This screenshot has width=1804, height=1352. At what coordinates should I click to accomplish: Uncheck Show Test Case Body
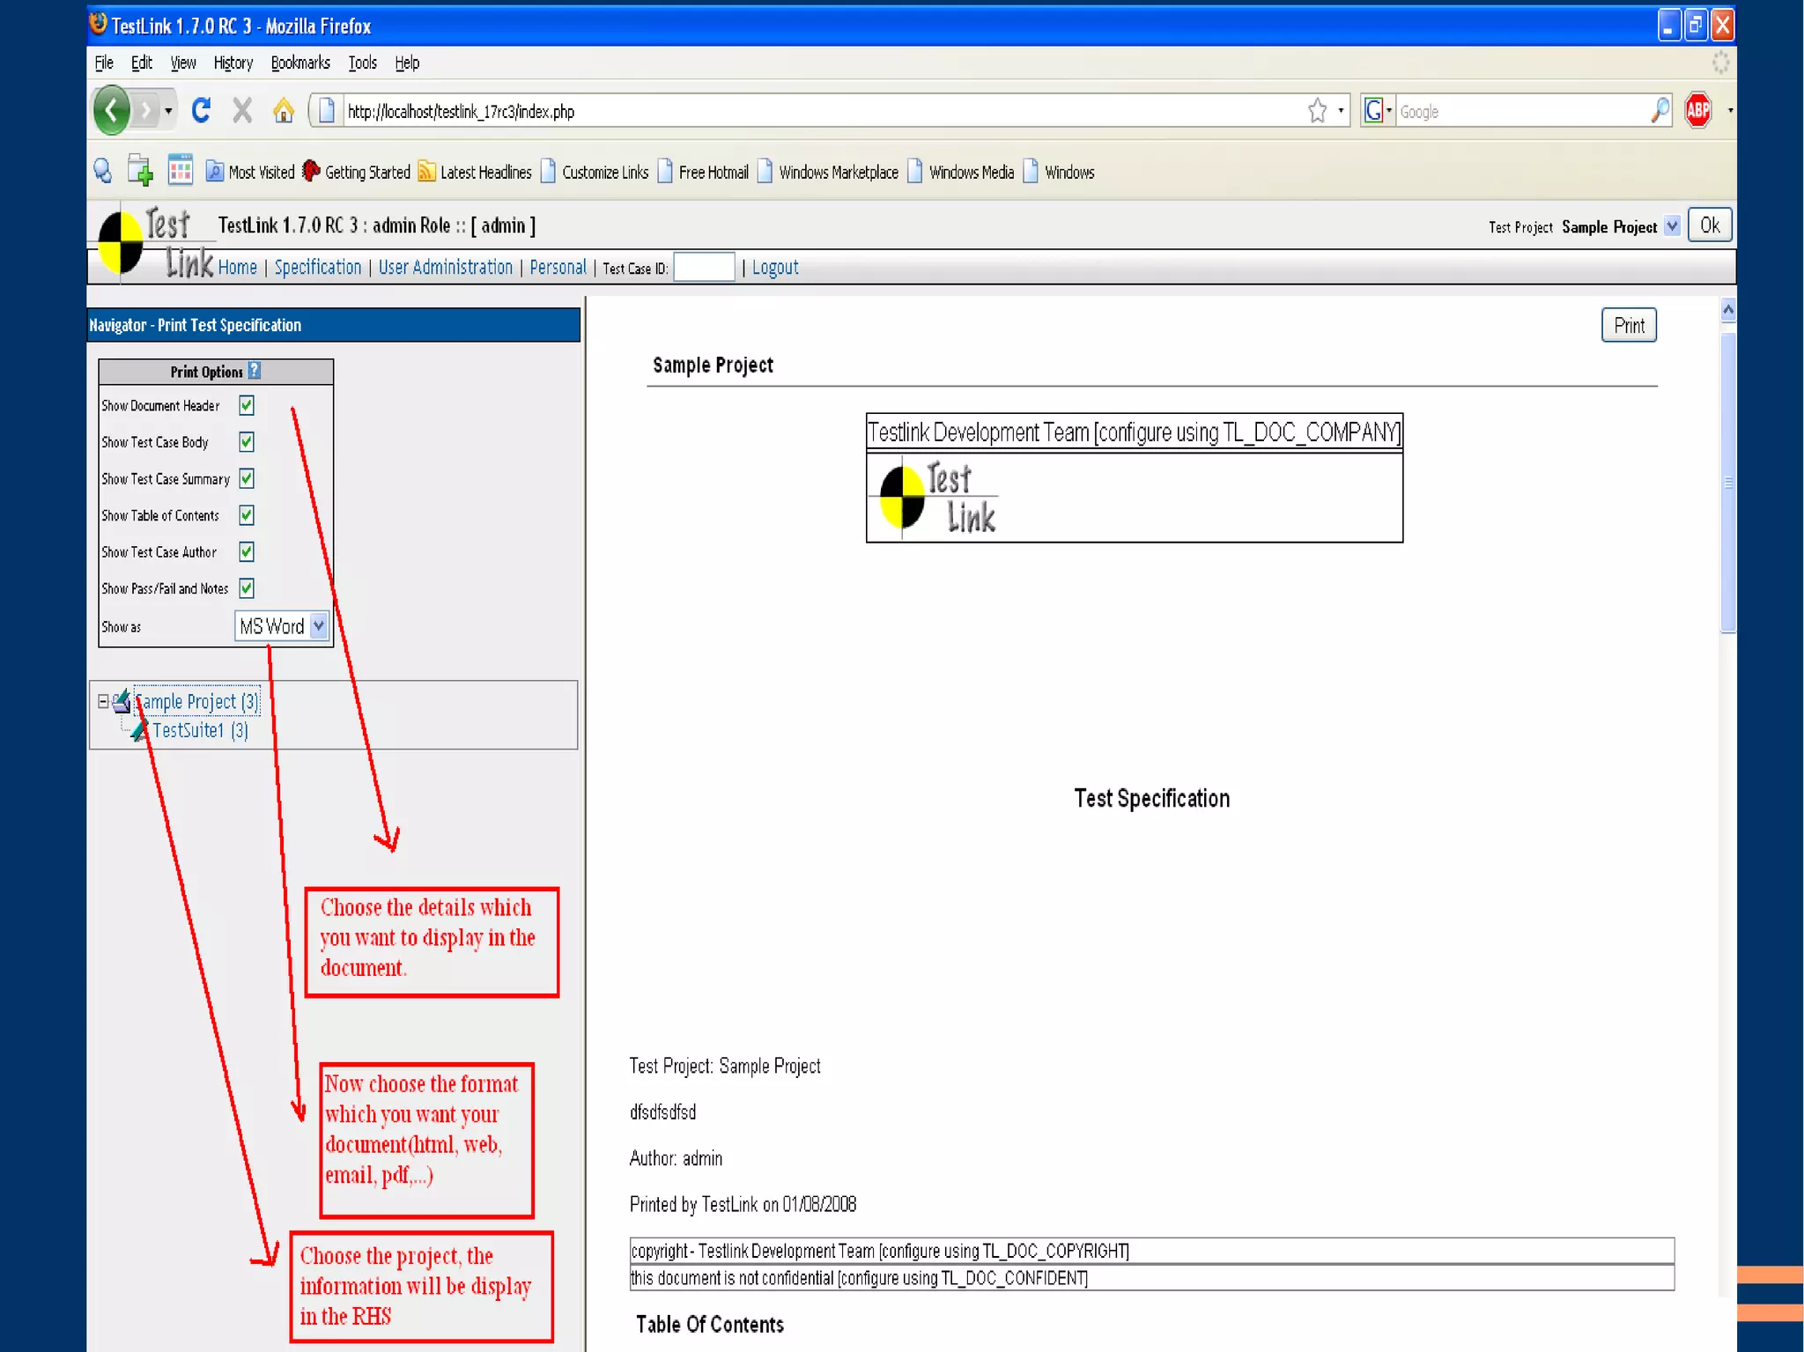click(x=247, y=441)
